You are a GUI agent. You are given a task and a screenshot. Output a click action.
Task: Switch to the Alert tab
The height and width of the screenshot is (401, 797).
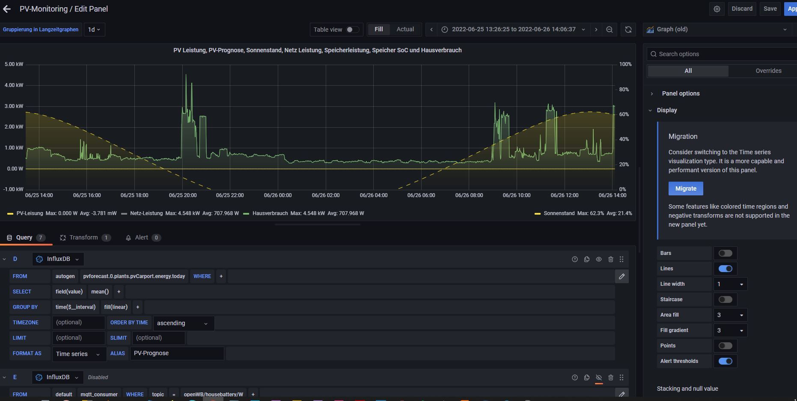pos(143,238)
